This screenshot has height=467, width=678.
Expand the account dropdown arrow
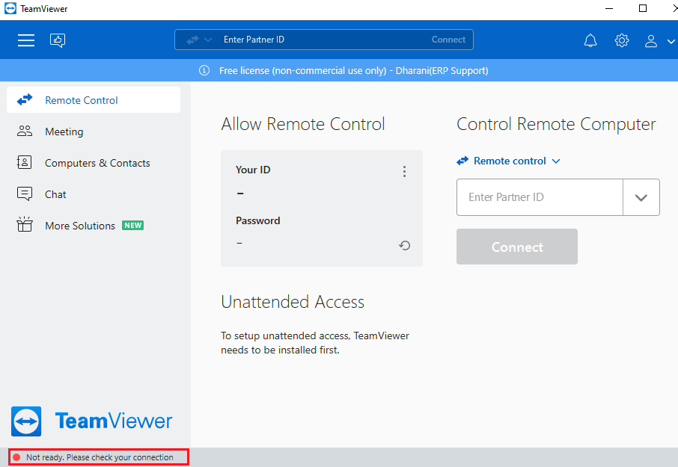(x=671, y=41)
